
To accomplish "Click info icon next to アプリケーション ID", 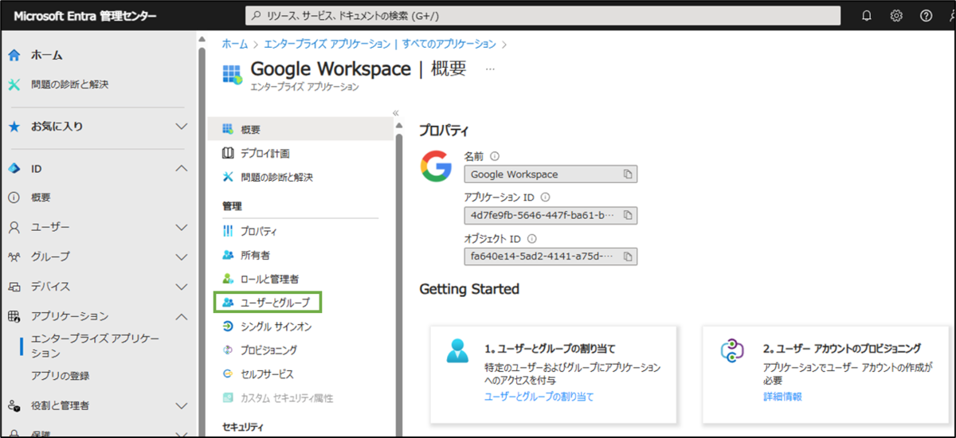I will 545,197.
